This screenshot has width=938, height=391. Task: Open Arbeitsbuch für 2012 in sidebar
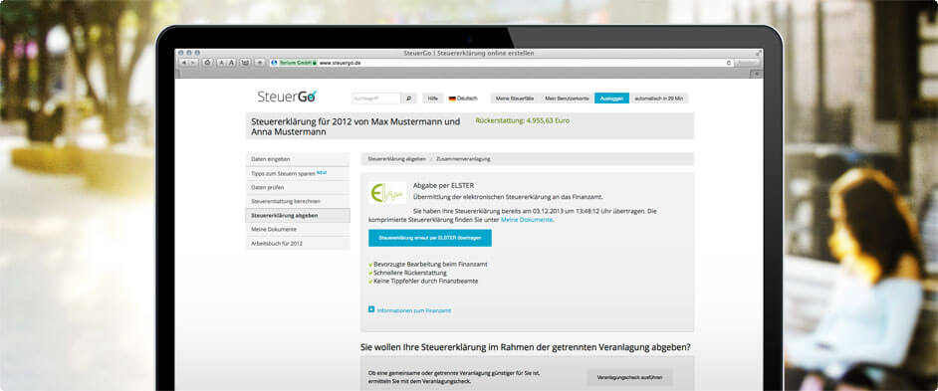(x=298, y=243)
